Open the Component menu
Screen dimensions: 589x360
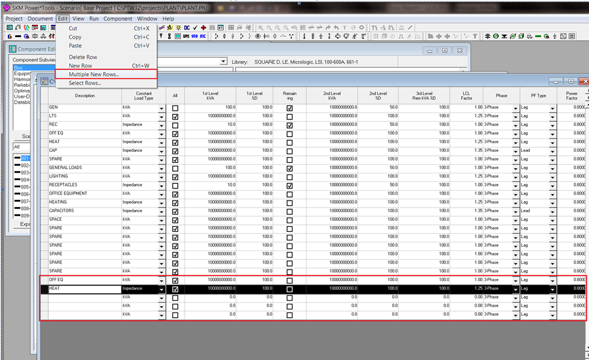pyautogui.click(x=118, y=19)
